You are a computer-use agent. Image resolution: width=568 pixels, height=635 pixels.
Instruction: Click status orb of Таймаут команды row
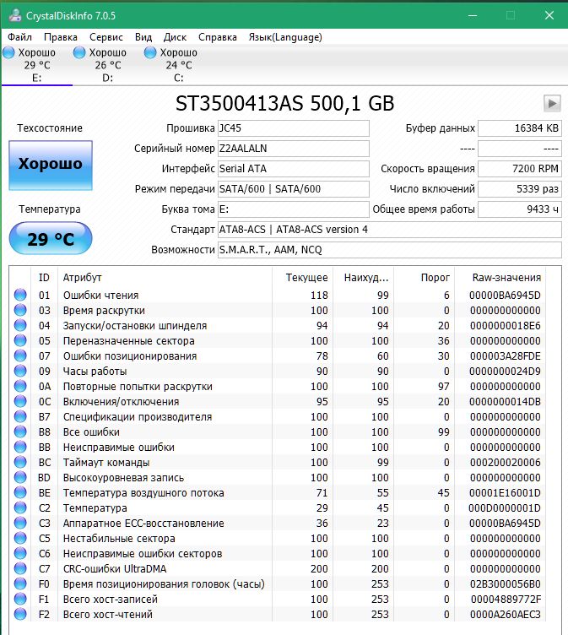tap(20, 462)
